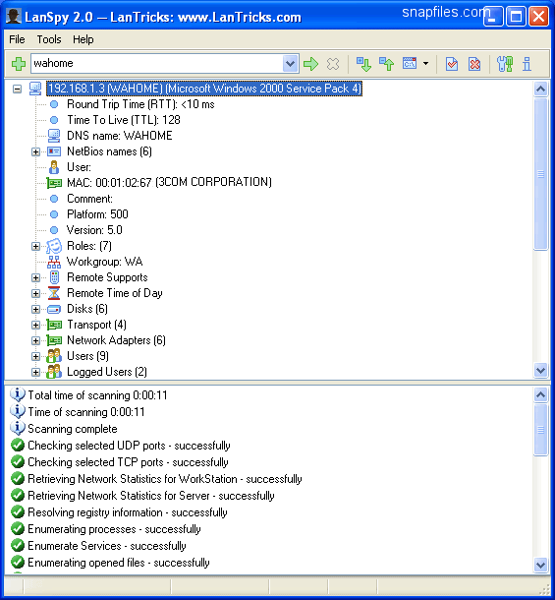Select Time To Live (TTL): 128 row
Viewport: 555px width, 600px height.
click(124, 120)
